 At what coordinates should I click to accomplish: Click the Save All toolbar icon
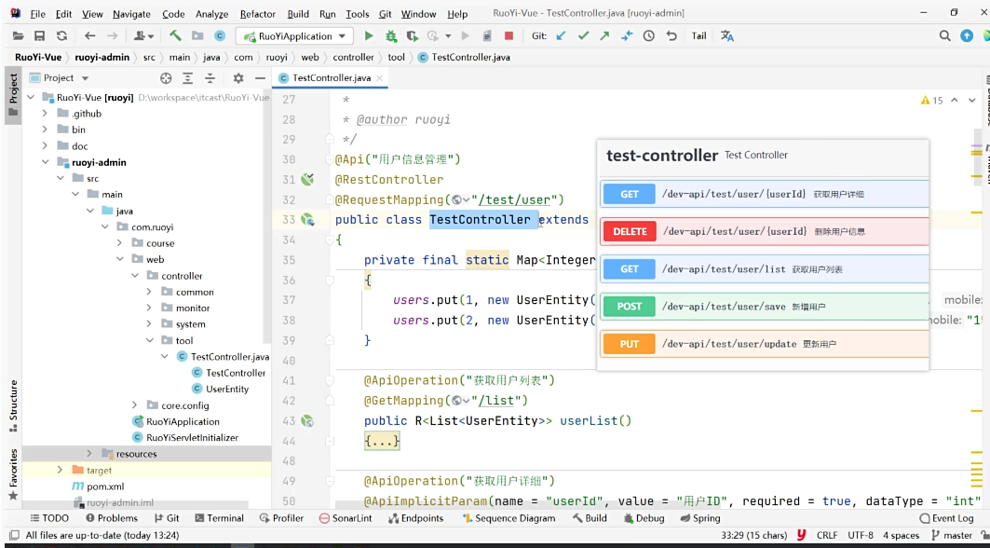(x=39, y=36)
